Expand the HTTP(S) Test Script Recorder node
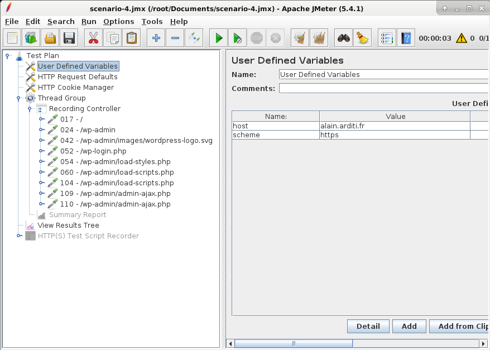Viewport: 490px width, 350px height. point(20,236)
